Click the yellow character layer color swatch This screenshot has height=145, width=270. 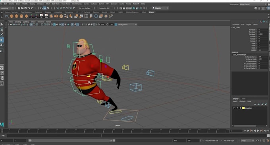tap(243, 108)
